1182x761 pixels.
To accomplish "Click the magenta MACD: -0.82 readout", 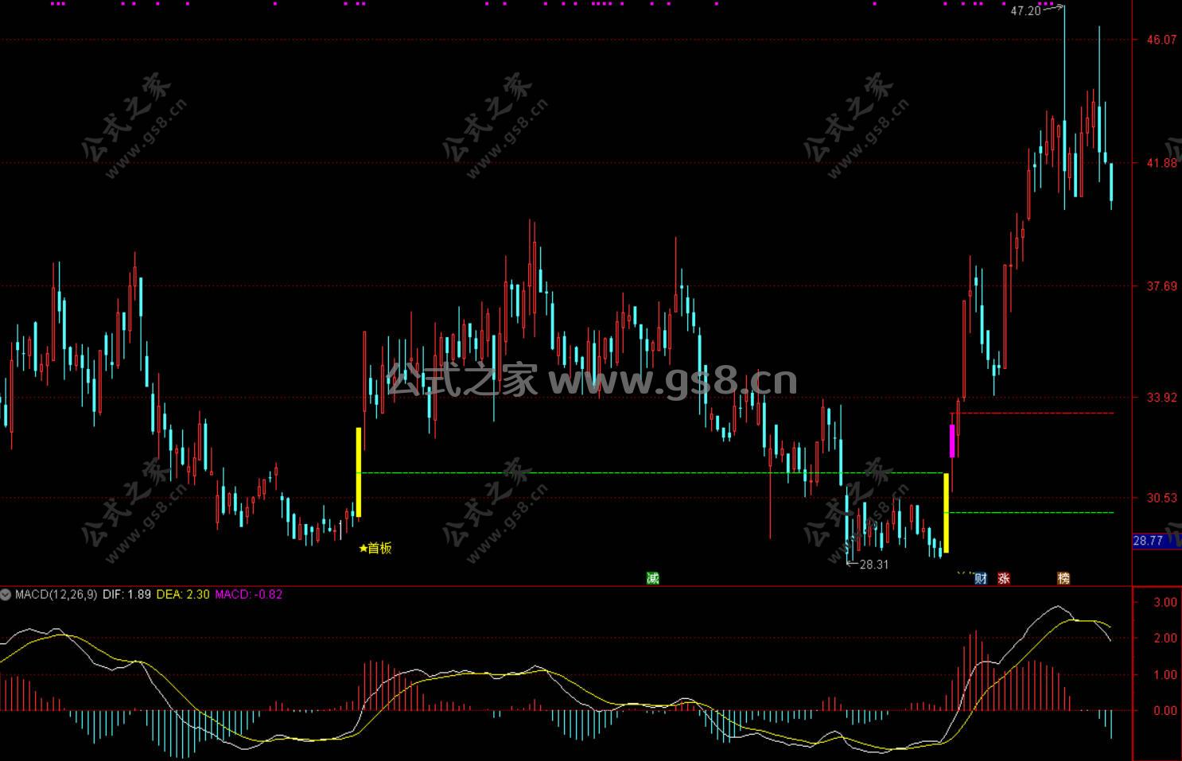I will [248, 594].
